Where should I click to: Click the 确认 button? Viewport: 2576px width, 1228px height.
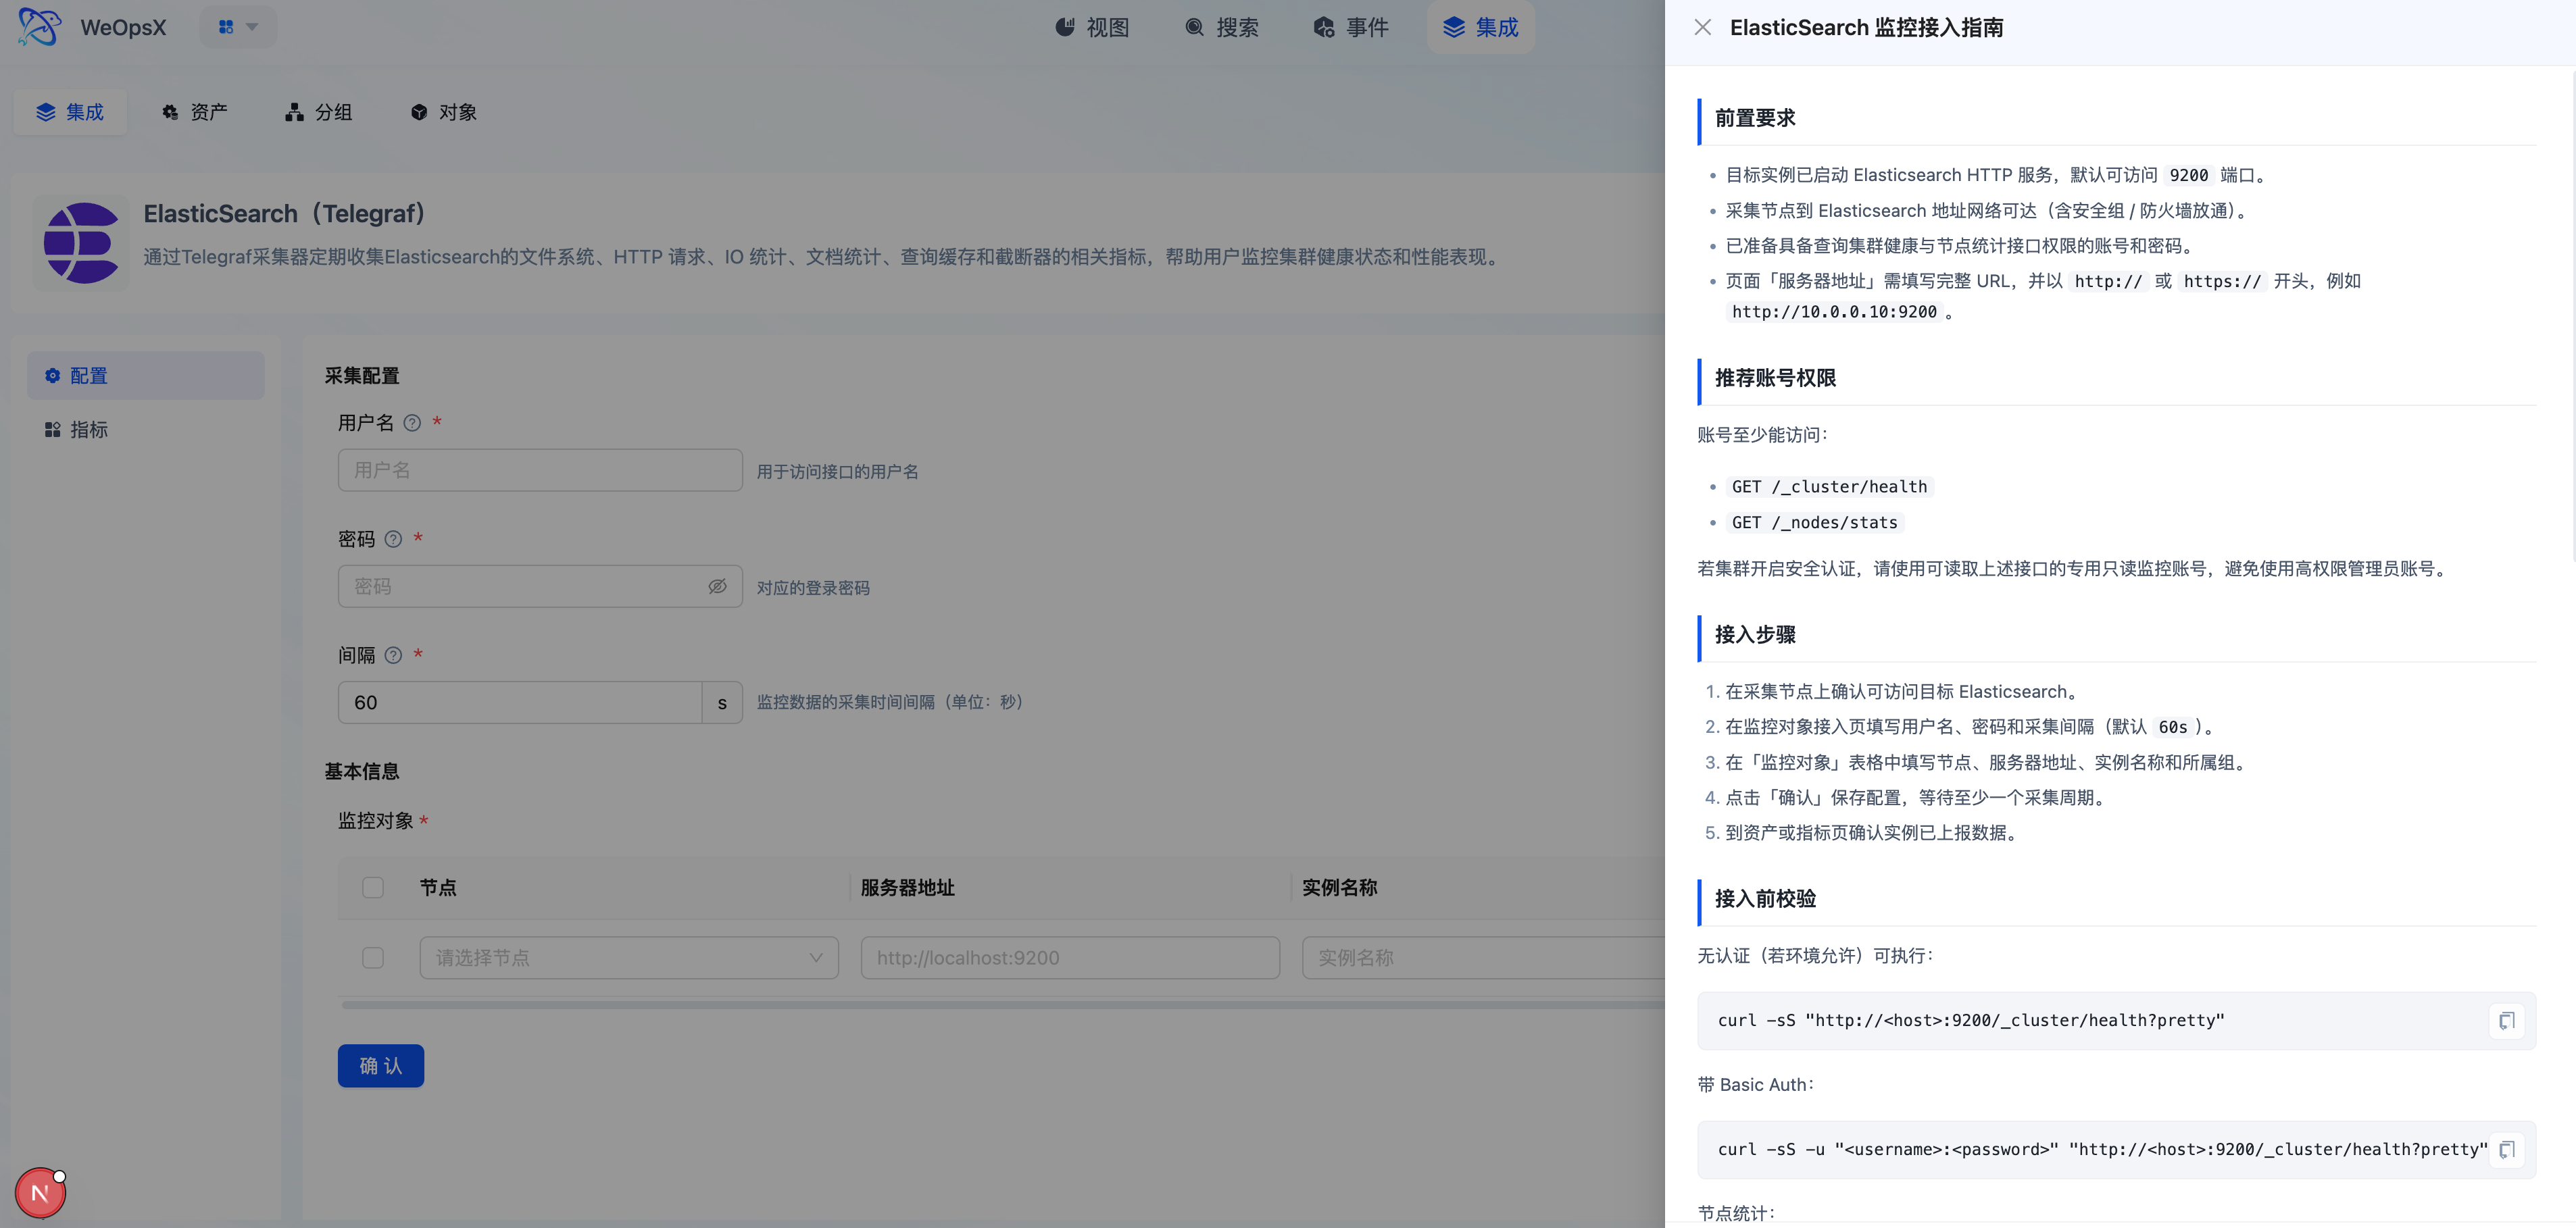pyautogui.click(x=381, y=1066)
